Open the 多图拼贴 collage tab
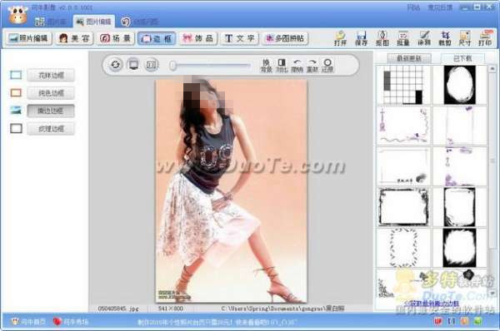Viewport: 500px width, 331px height. point(285,38)
